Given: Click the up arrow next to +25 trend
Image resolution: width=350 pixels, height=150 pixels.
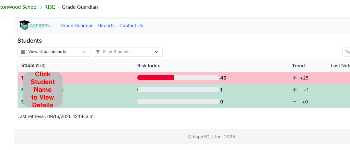Looking at the screenshot, I should pyautogui.click(x=295, y=78).
